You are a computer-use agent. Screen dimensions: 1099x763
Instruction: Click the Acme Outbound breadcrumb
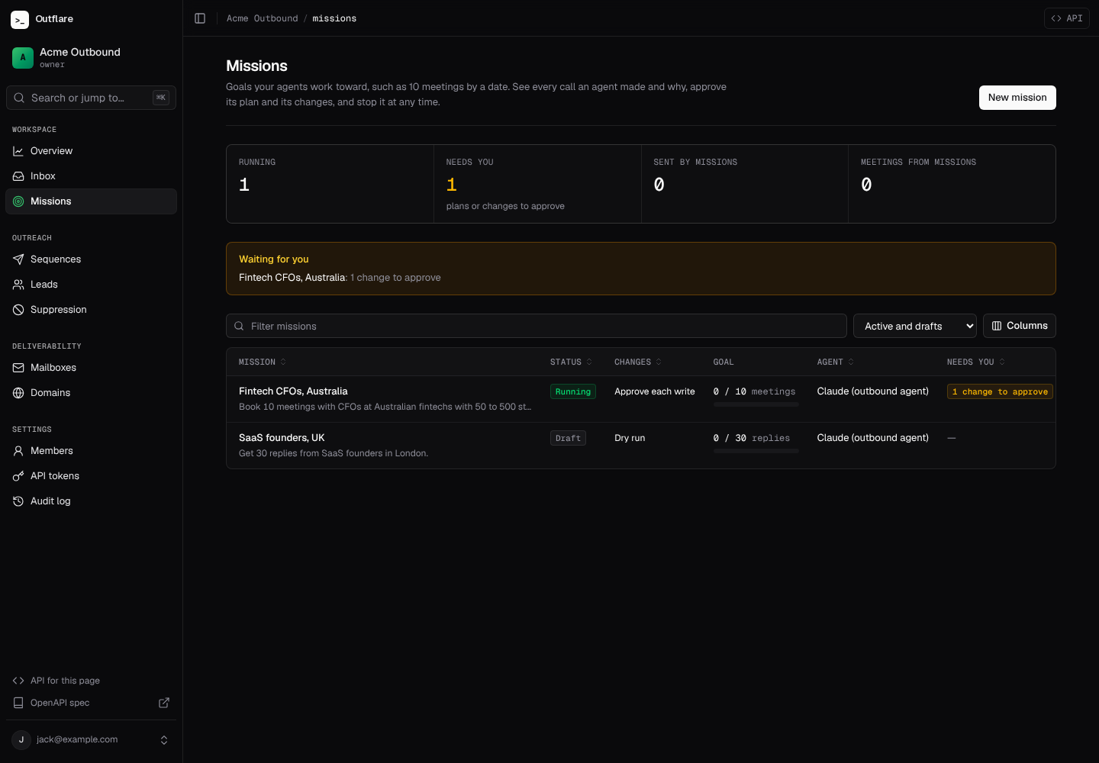[263, 18]
